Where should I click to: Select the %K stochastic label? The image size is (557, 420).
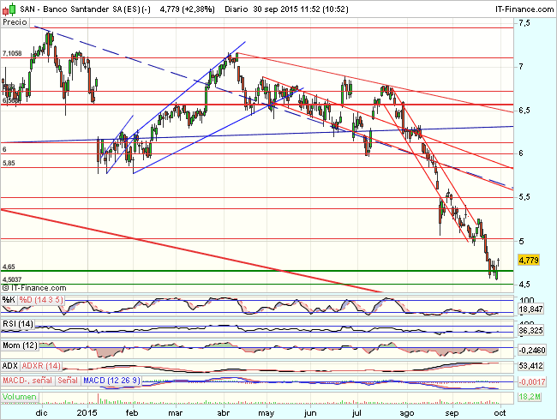[x=9, y=300]
